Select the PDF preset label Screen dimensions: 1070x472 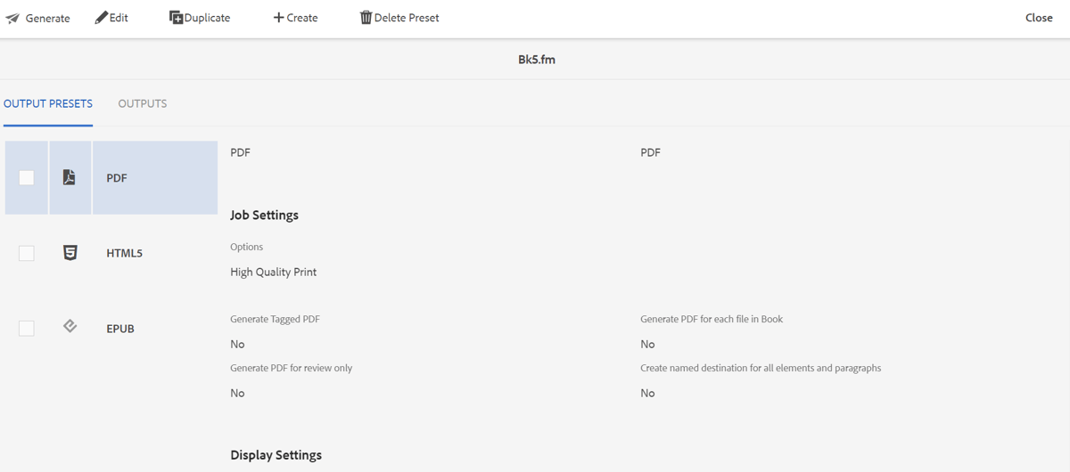point(117,178)
